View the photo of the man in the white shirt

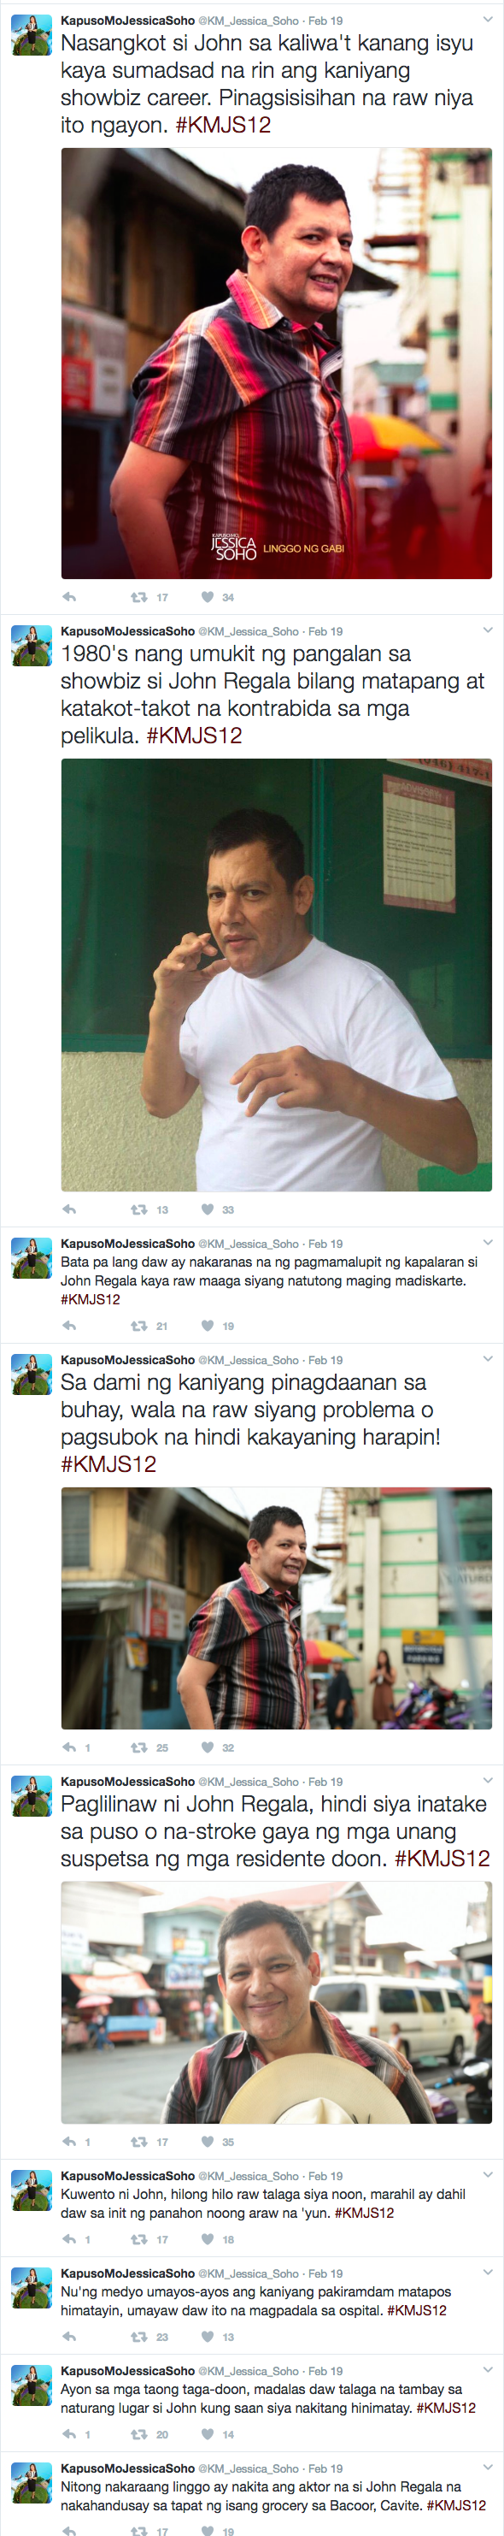(276, 974)
